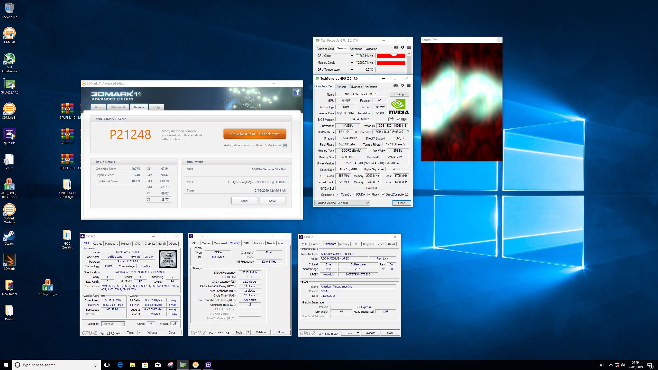658x370 pixels.
Task: Click the Task View taskbar icon
Action: 107,365
